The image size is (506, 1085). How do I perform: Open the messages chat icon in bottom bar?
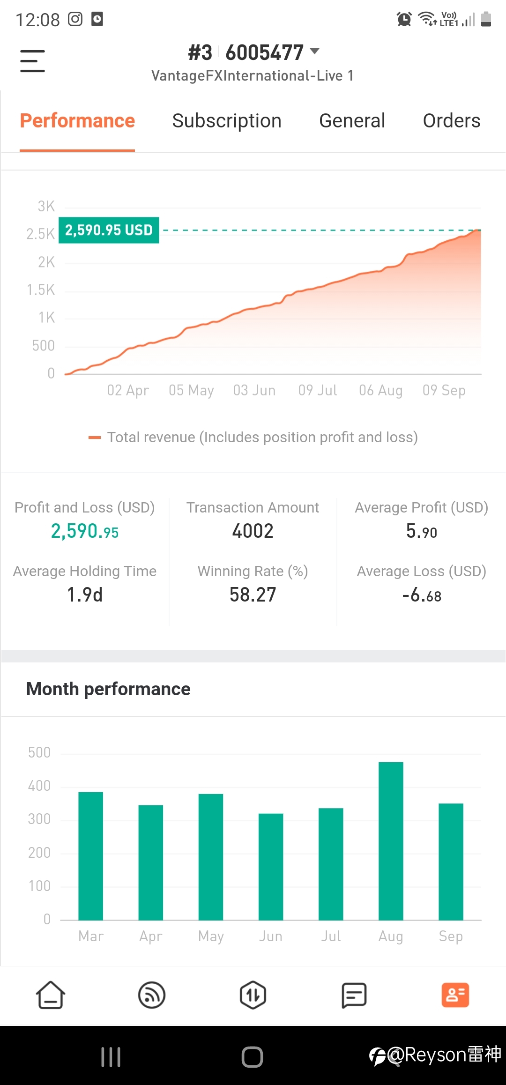coord(354,995)
